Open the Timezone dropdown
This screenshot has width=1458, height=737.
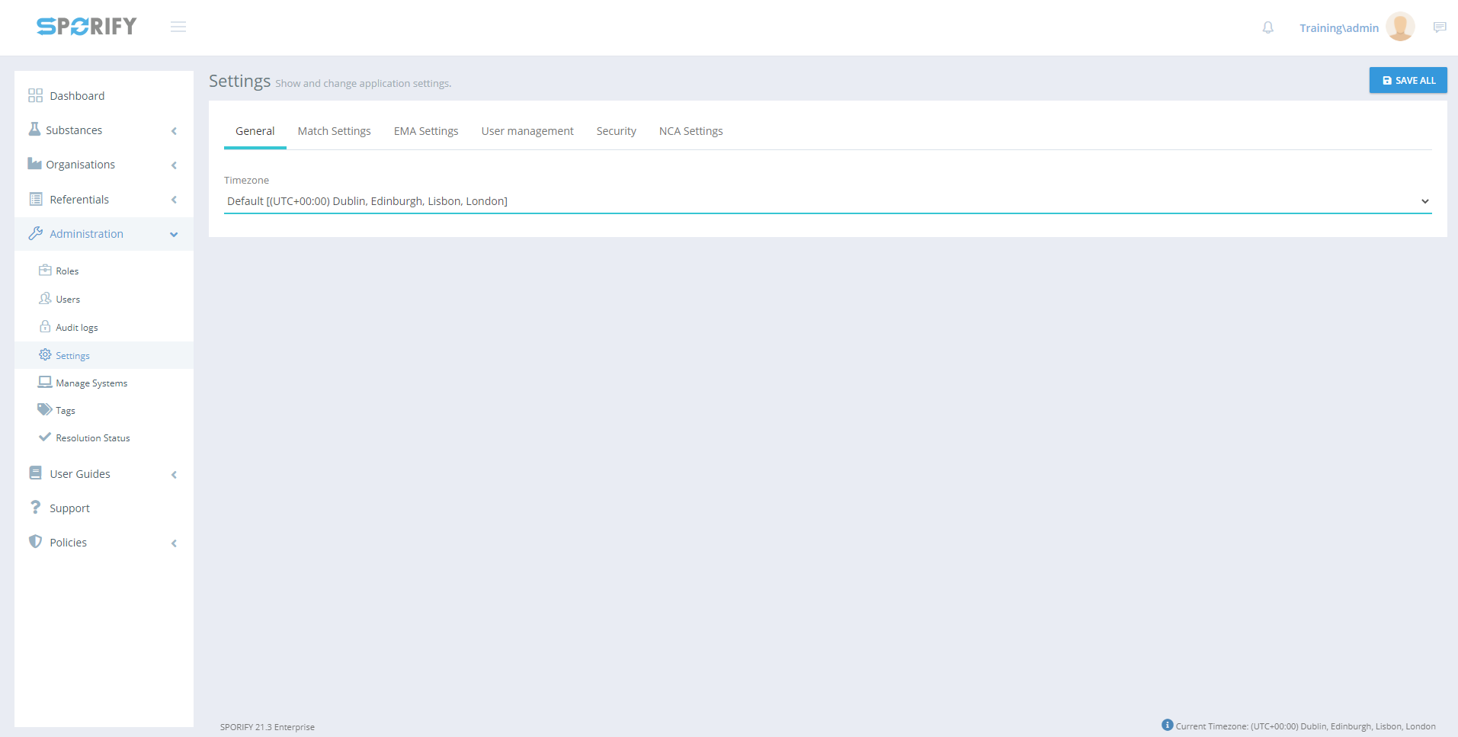(827, 201)
